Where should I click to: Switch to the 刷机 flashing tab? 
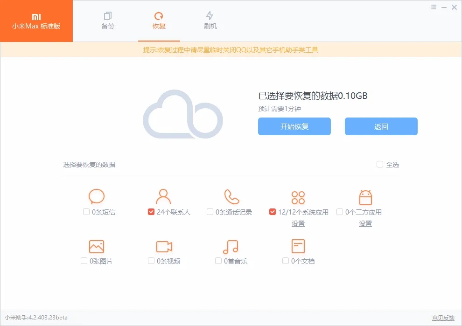click(210, 21)
